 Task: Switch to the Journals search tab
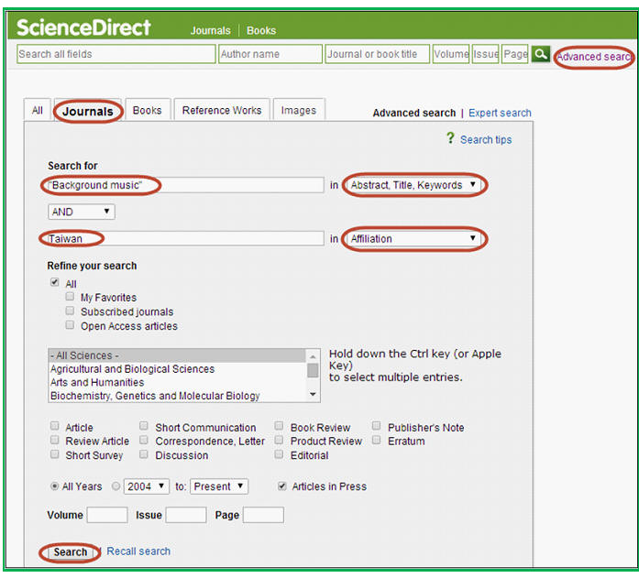88,111
